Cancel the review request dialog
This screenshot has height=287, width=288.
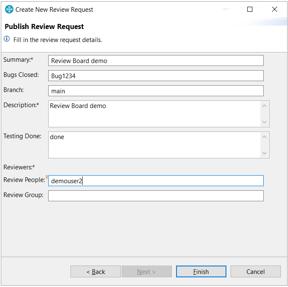[256, 271]
